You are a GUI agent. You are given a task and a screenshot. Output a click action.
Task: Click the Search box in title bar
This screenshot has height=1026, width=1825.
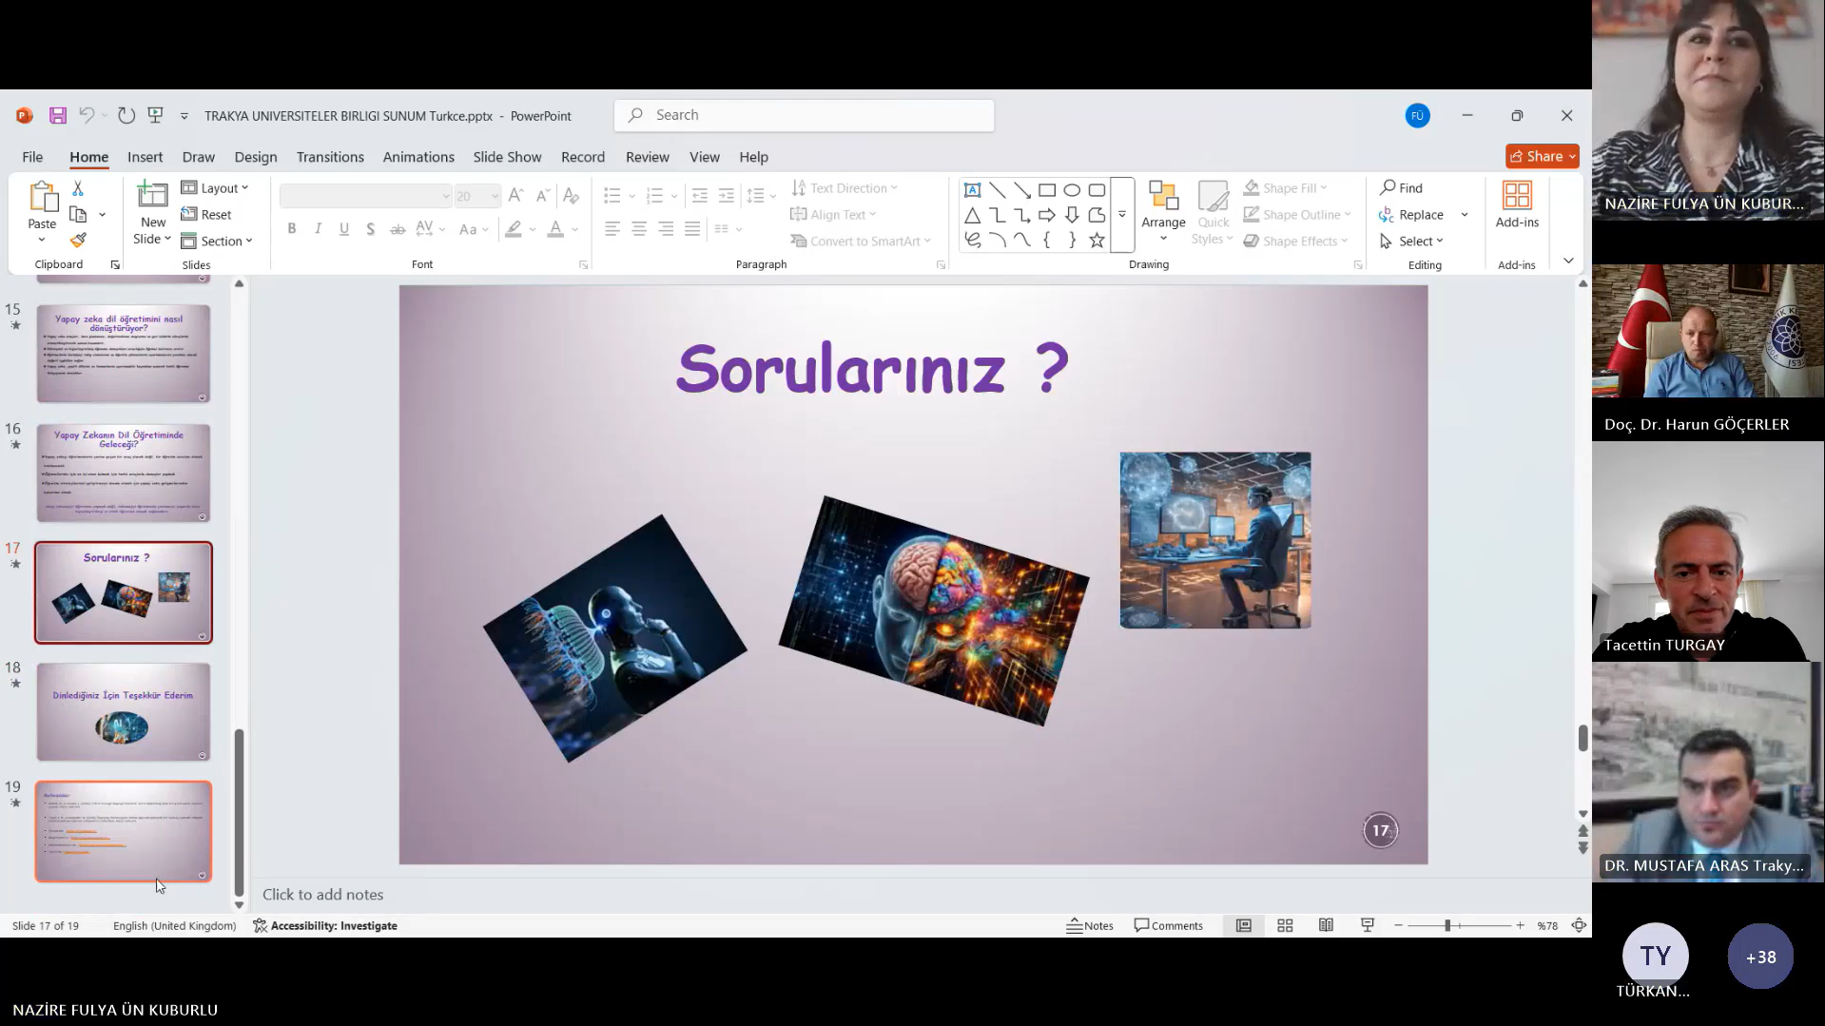tap(805, 115)
